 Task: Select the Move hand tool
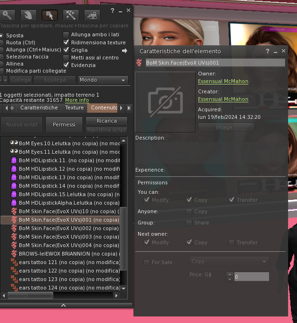tap(28, 15)
